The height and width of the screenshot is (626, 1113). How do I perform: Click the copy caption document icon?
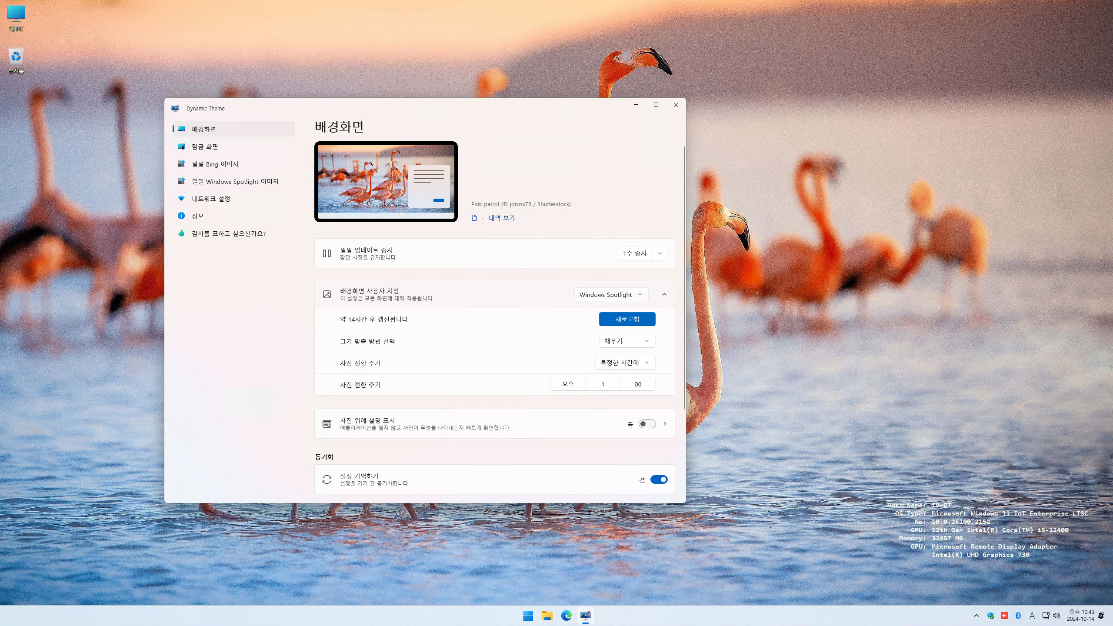tap(474, 218)
